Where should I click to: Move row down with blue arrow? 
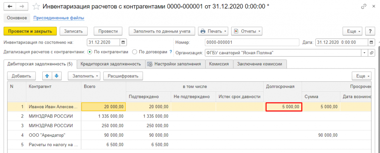pos(56,76)
